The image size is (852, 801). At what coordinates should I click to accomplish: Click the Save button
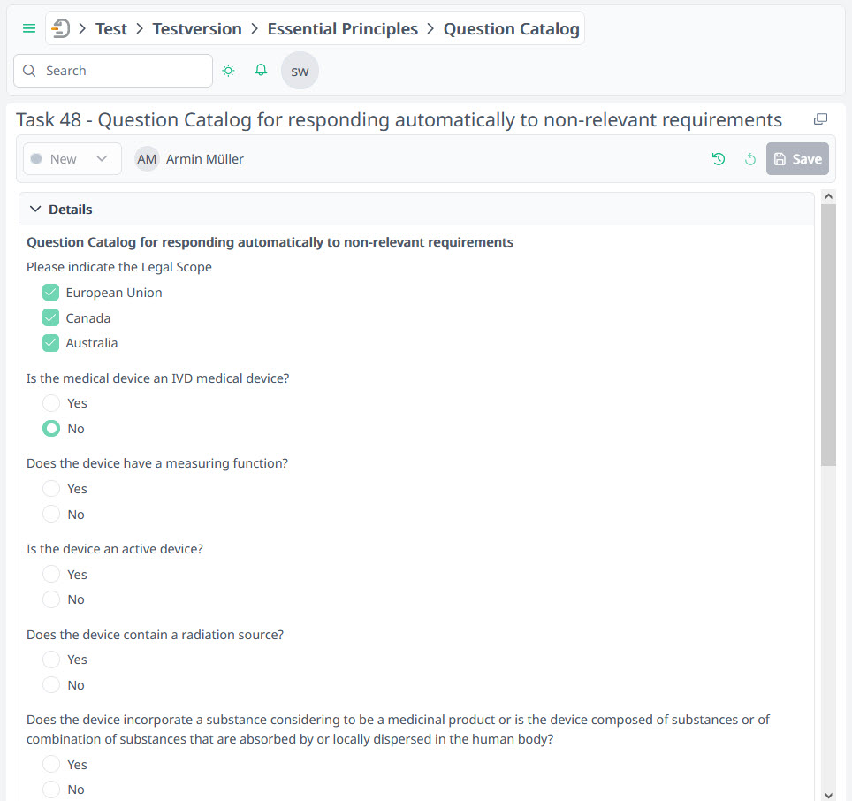[x=797, y=159]
